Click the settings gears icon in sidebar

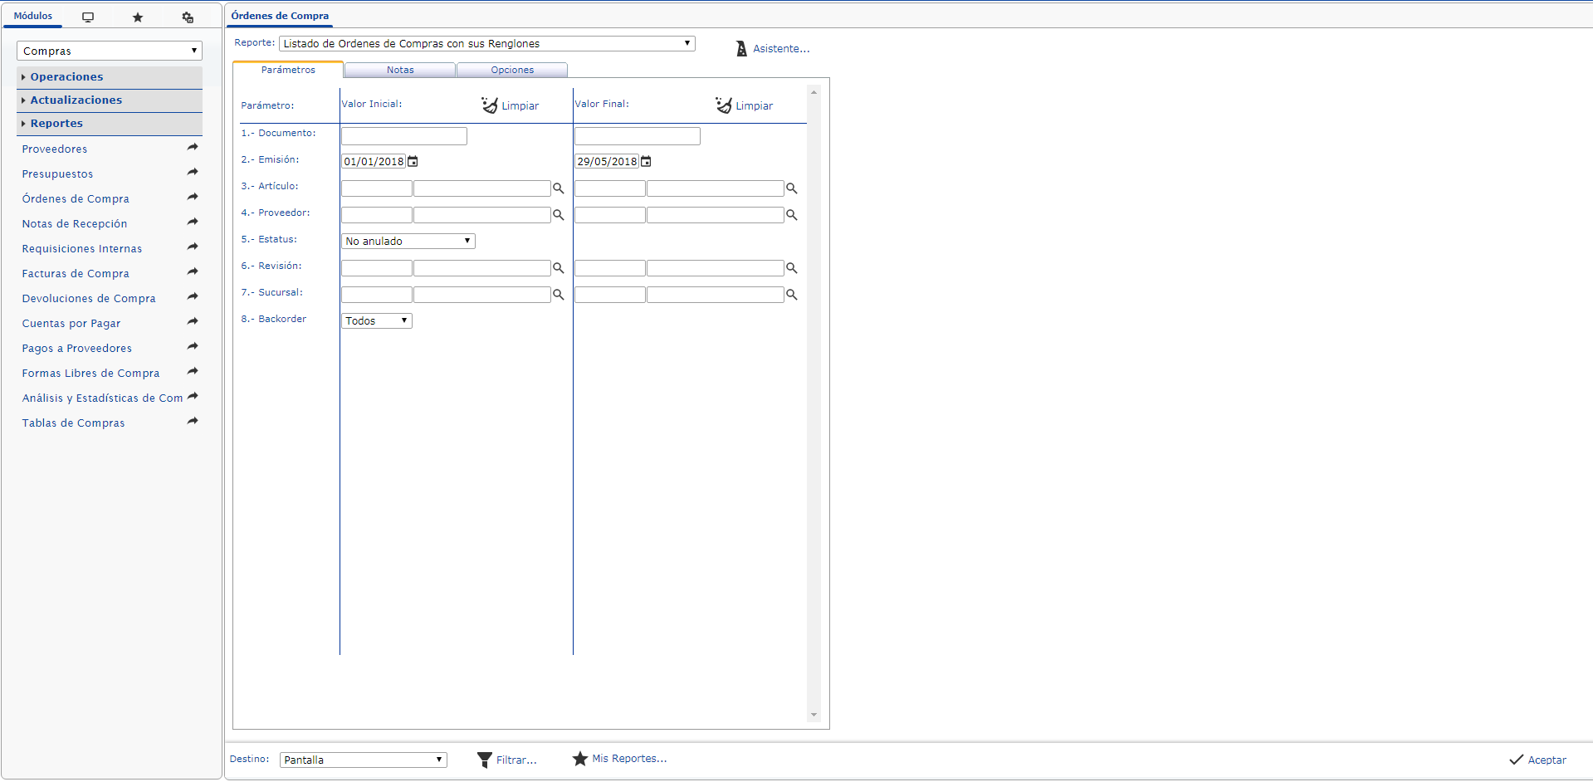click(188, 17)
